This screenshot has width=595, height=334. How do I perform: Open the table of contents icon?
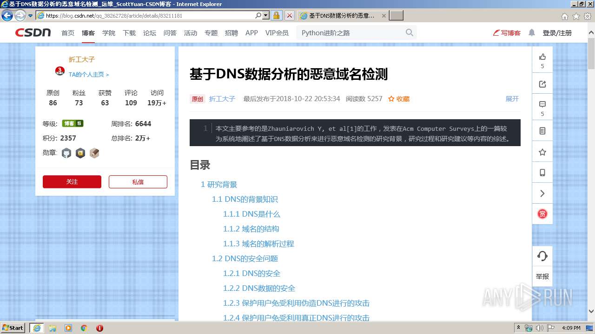542,131
